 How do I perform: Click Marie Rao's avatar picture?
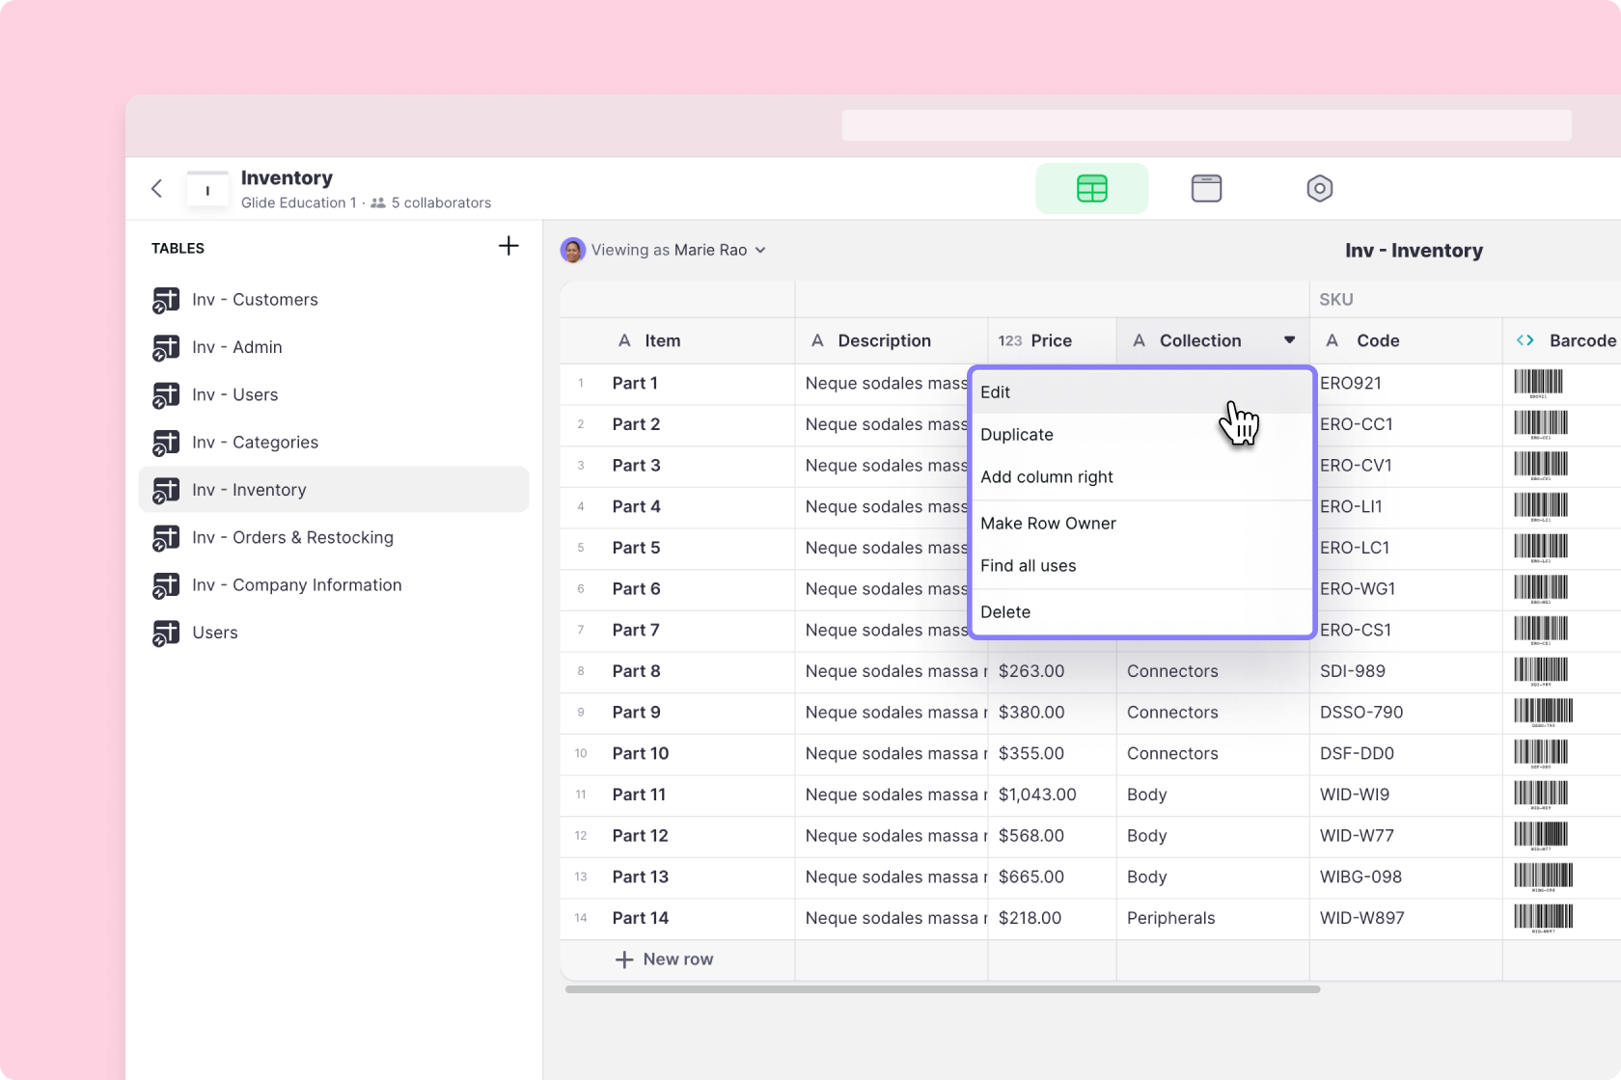coord(573,251)
